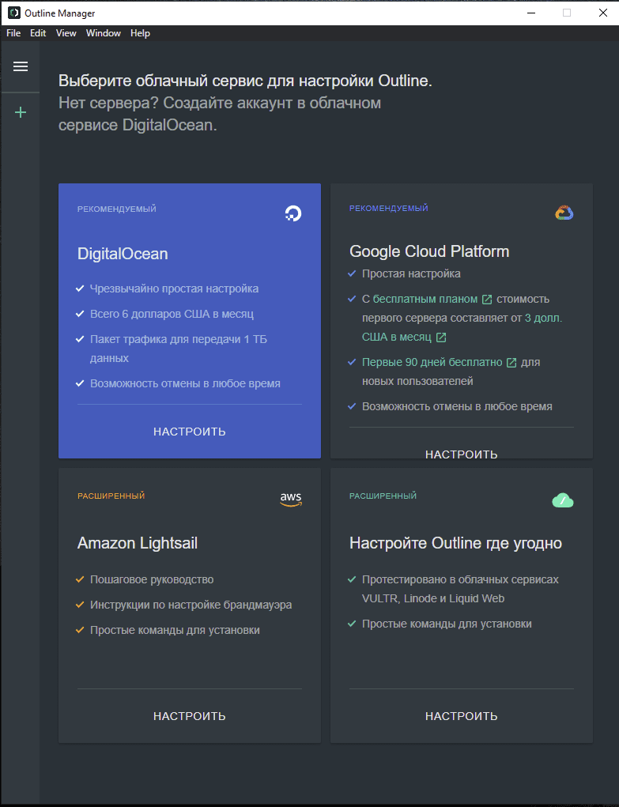Click the AWS logo icon
619x807 pixels.
point(291,500)
